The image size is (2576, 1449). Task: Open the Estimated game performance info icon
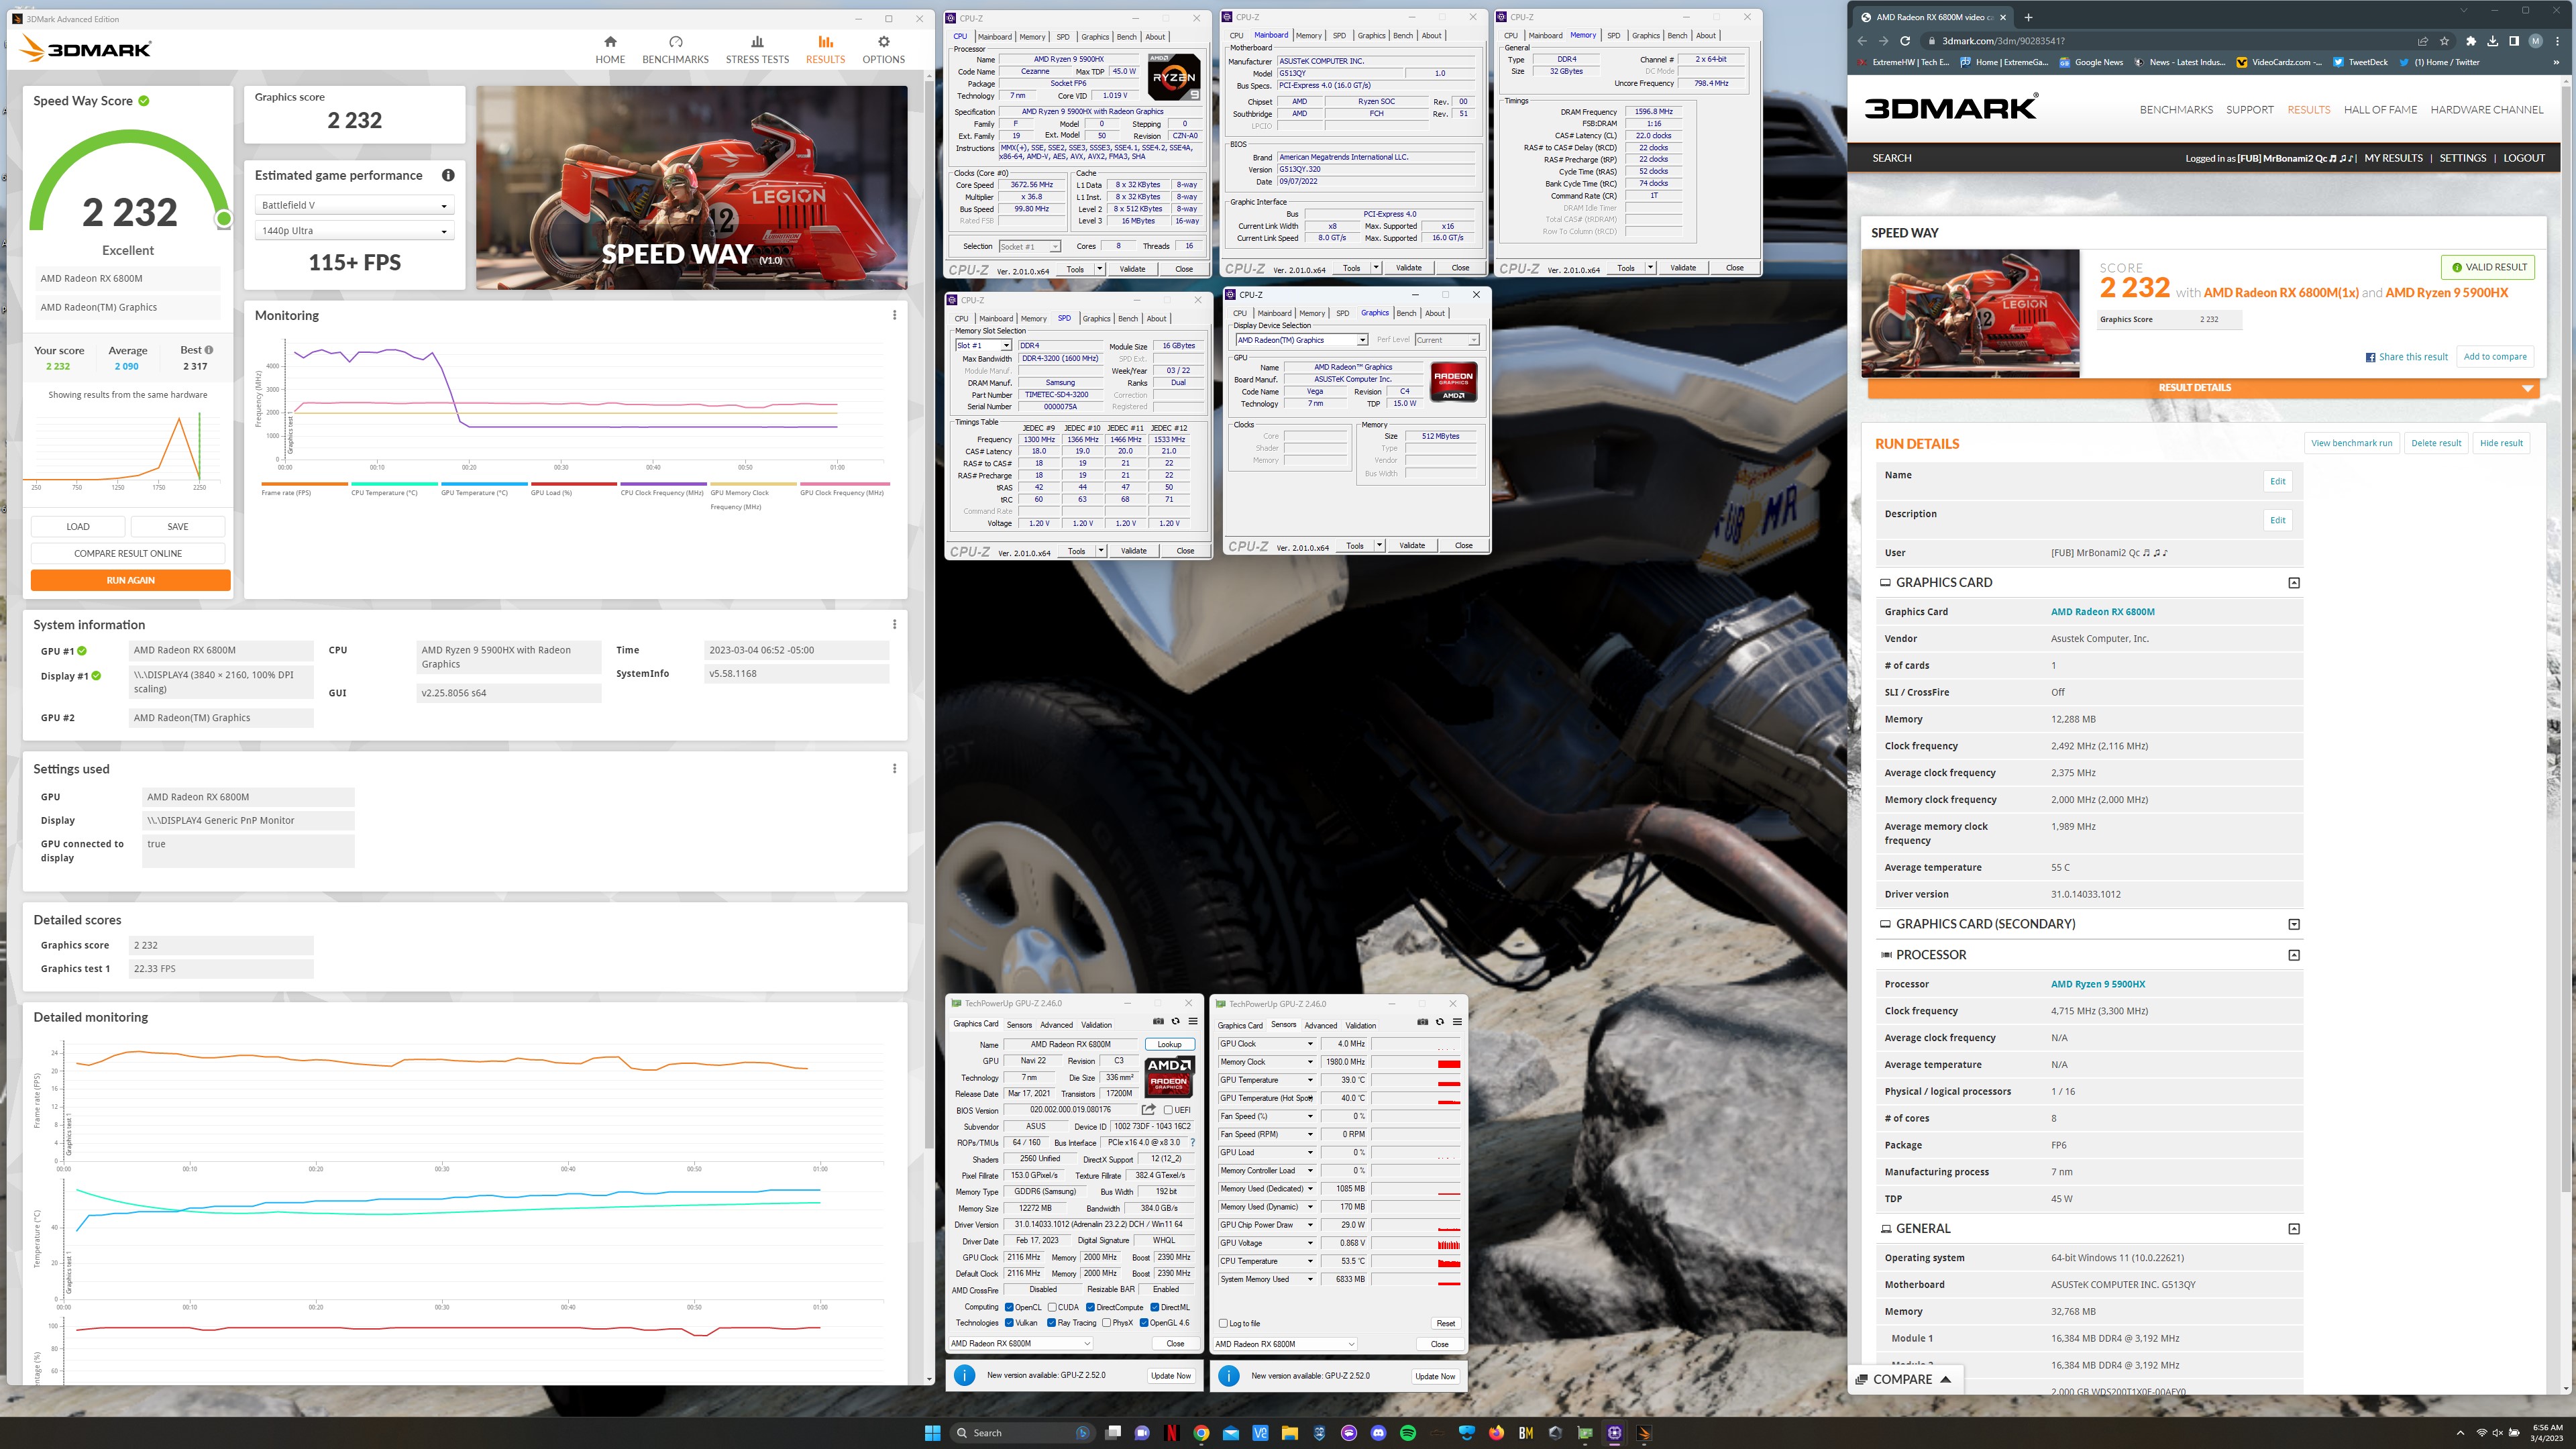(x=448, y=175)
